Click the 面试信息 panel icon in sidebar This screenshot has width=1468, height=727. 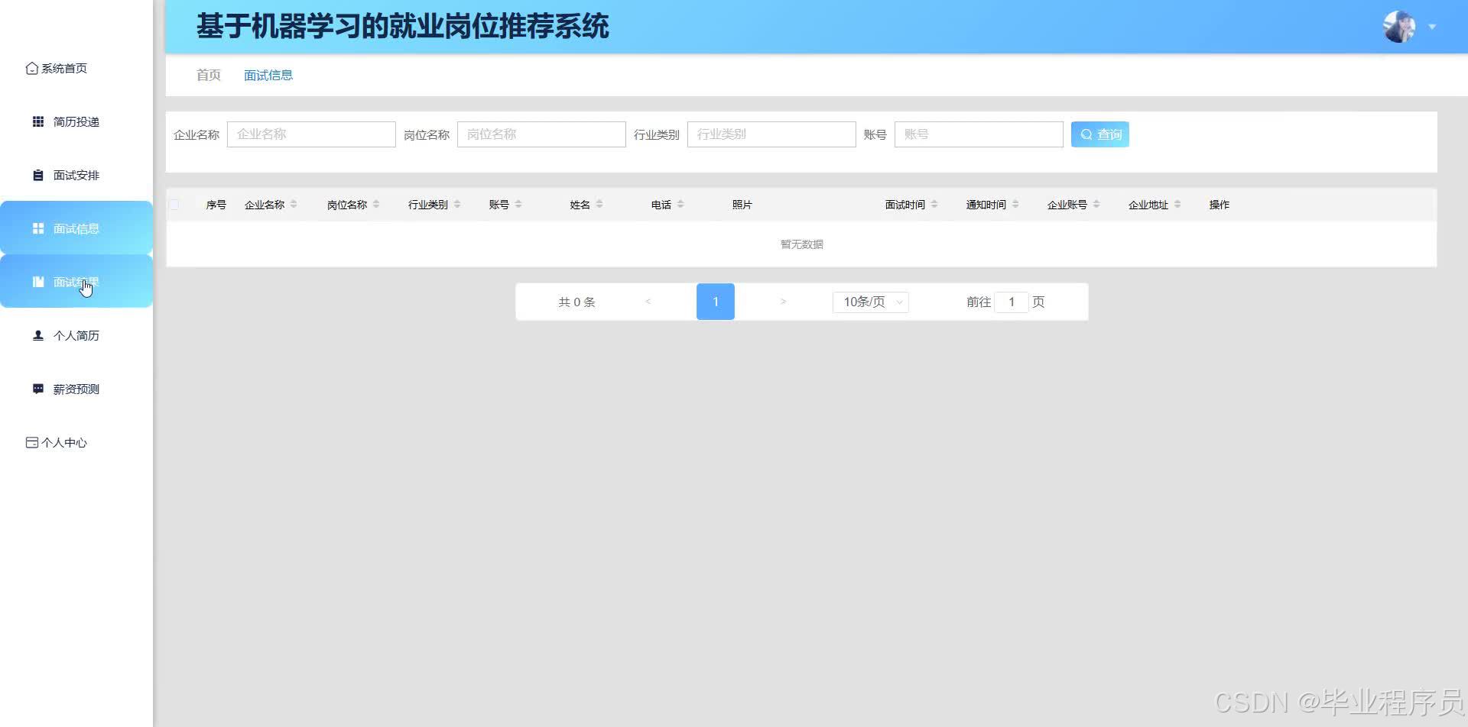(37, 228)
